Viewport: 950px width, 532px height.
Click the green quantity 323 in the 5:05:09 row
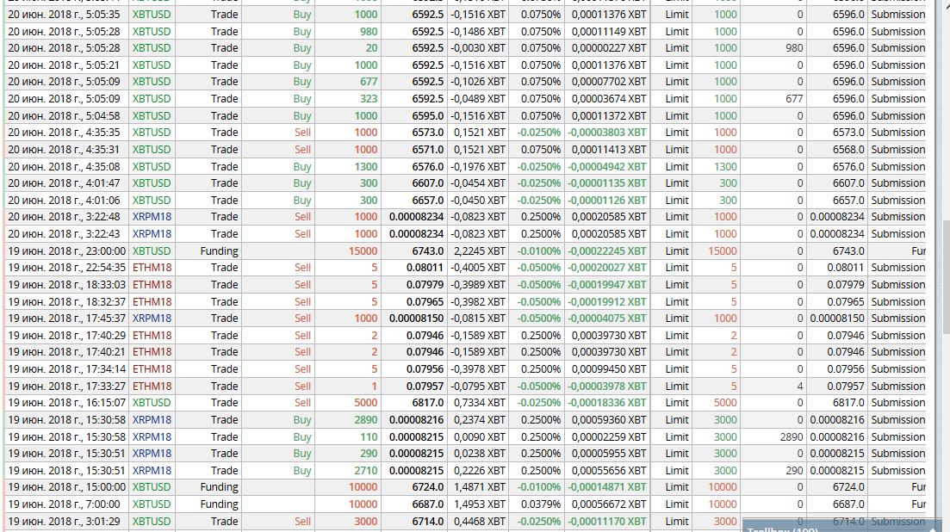pyautogui.click(x=369, y=99)
